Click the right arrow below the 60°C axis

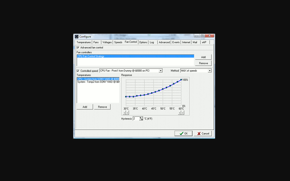[x=183, y=113]
